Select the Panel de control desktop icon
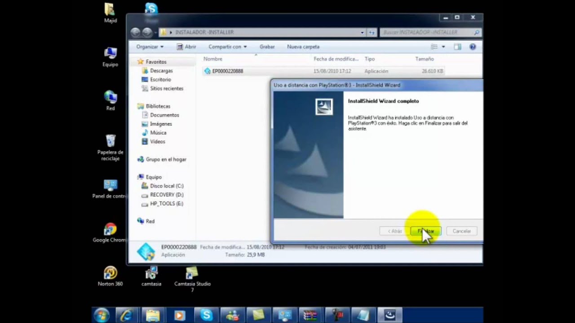This screenshot has height=323, width=575. 110,189
